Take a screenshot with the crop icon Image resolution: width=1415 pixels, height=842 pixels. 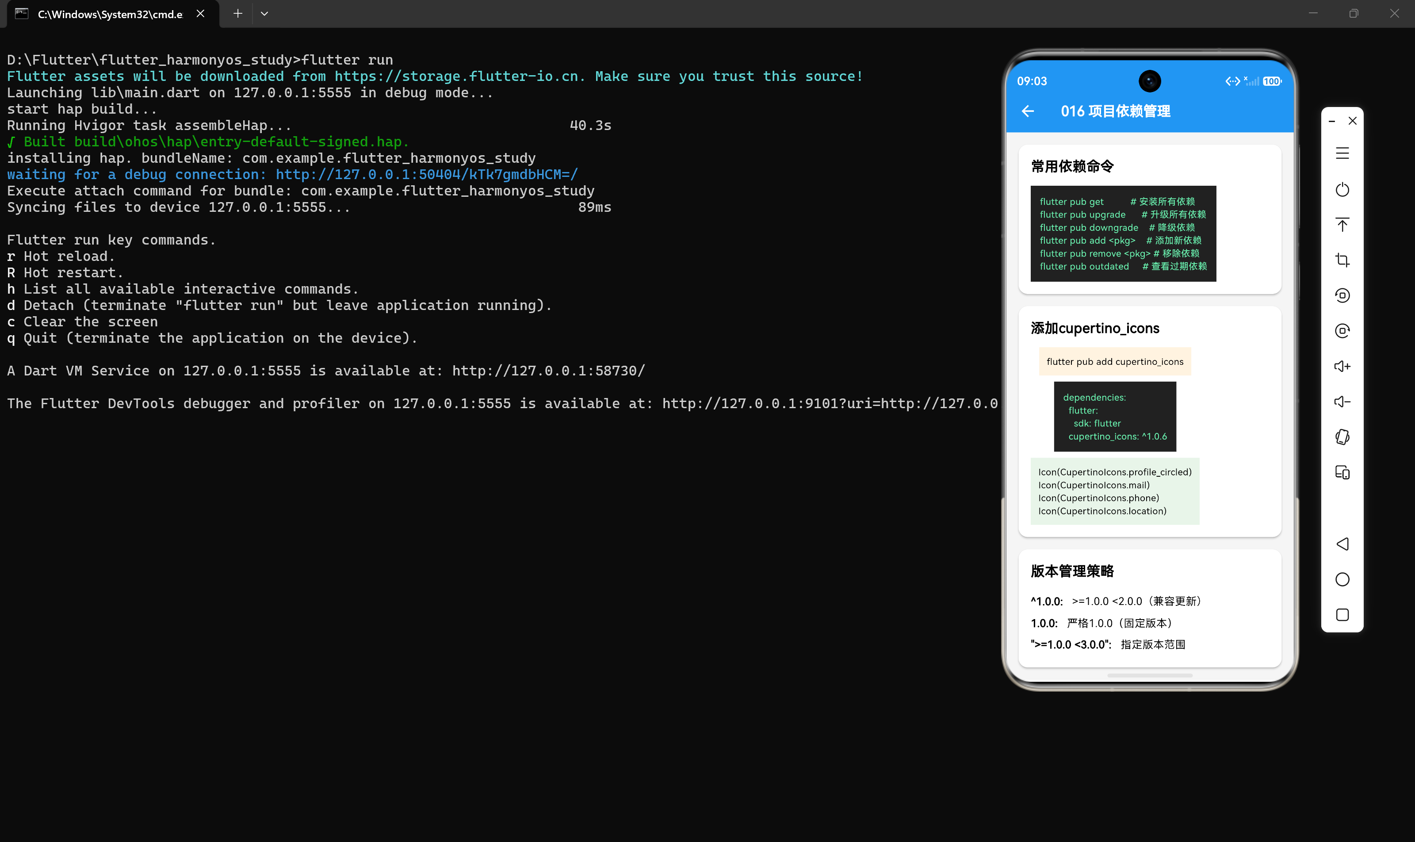point(1342,260)
